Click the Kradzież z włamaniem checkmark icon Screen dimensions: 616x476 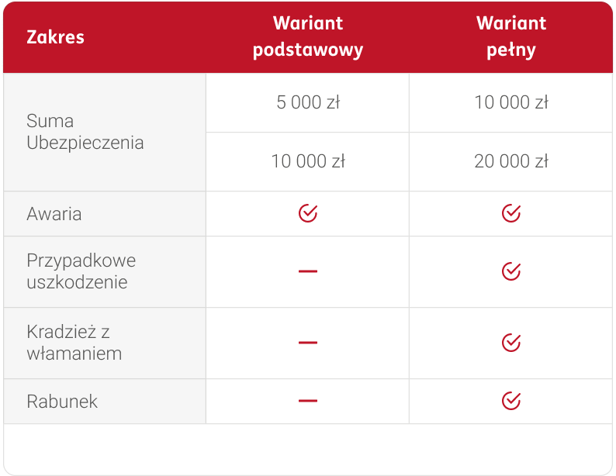coord(510,342)
